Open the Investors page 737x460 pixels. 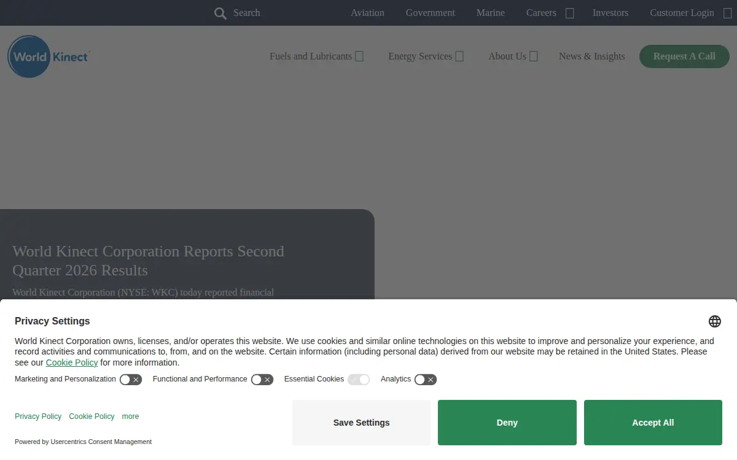(610, 13)
